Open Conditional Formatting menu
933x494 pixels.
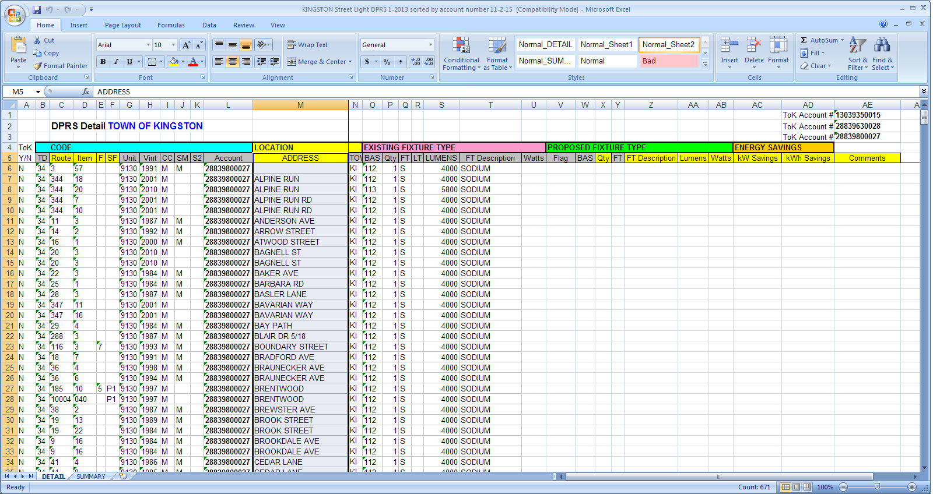click(461, 54)
